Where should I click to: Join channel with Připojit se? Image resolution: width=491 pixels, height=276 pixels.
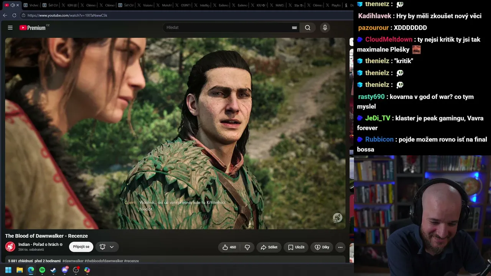pos(81,247)
